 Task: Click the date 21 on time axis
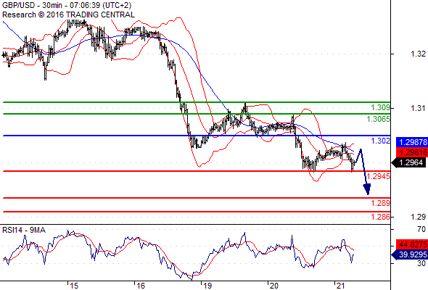coord(340,286)
